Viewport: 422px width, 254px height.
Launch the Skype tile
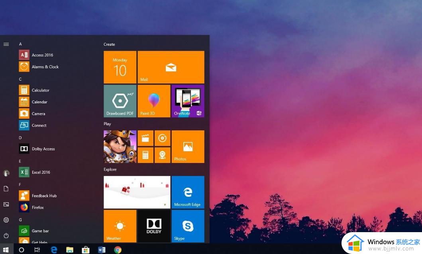[188, 226]
